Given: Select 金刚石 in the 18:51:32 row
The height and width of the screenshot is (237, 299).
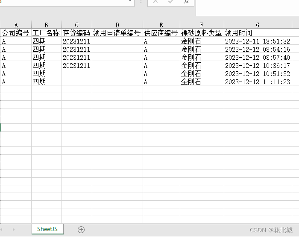Looking at the screenshot, I should pos(202,41).
